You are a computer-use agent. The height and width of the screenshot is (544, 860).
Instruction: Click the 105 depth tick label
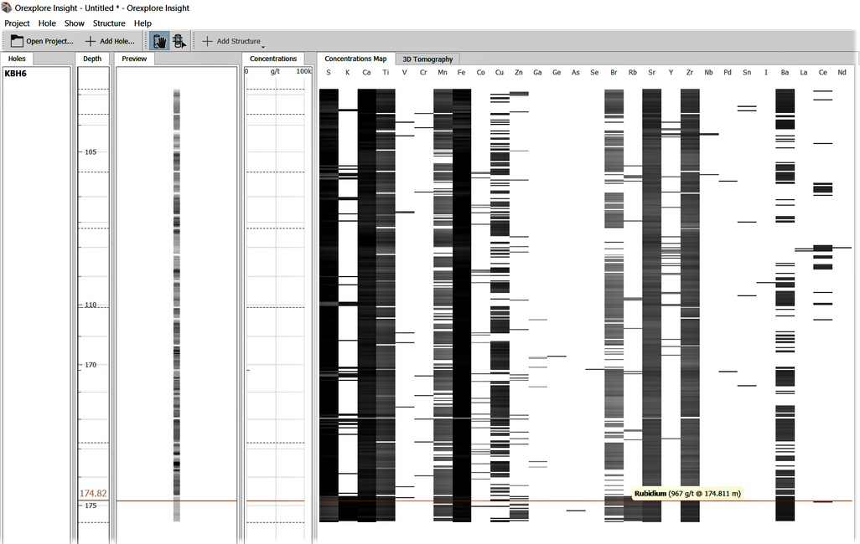point(91,151)
